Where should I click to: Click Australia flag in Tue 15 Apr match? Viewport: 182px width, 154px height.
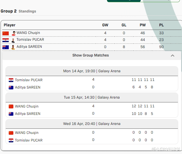[x=11, y=114]
